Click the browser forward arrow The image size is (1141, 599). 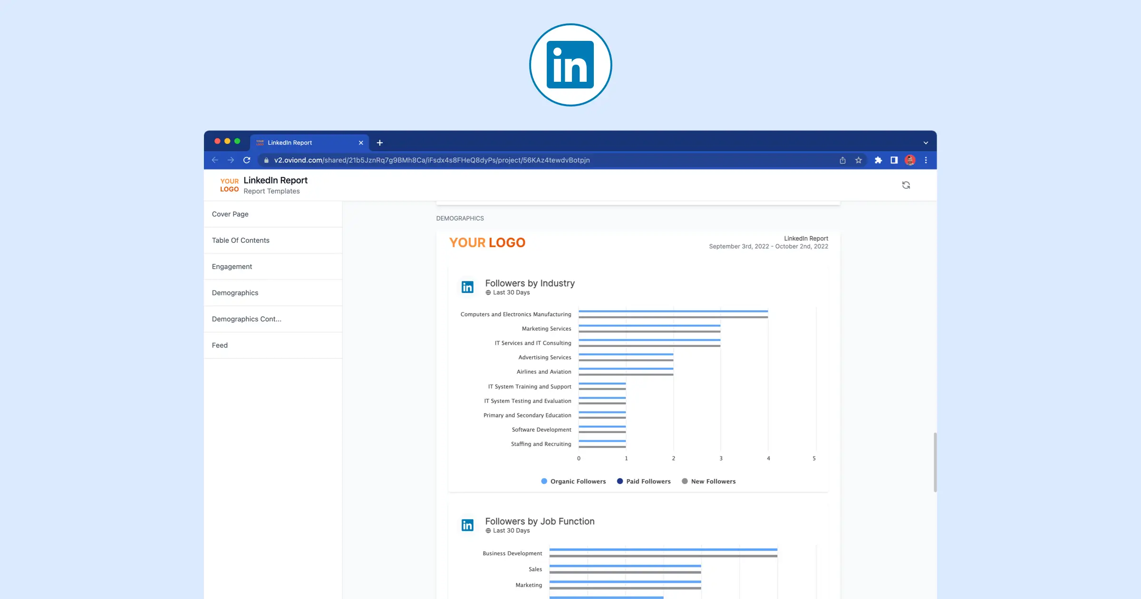(x=231, y=160)
